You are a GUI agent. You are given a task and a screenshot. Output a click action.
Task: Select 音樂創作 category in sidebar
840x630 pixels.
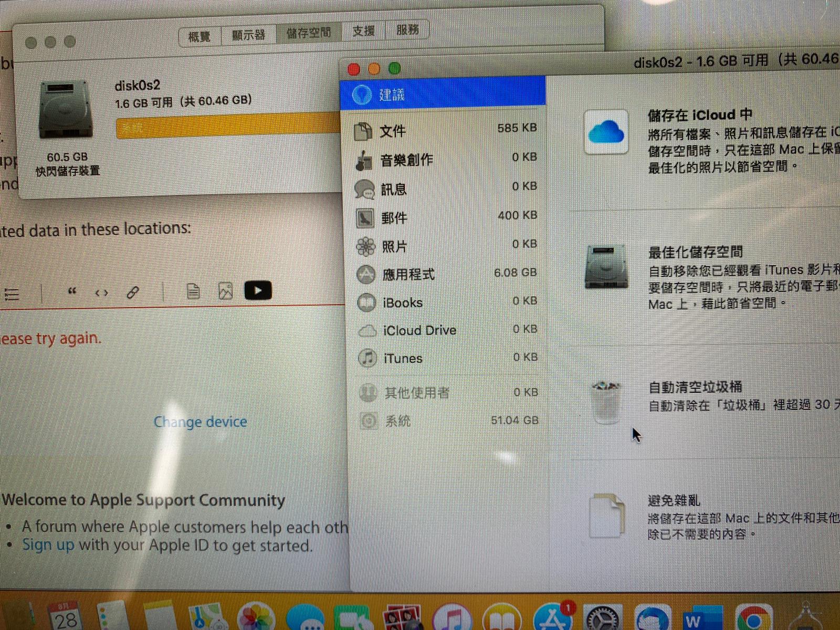tap(446, 159)
